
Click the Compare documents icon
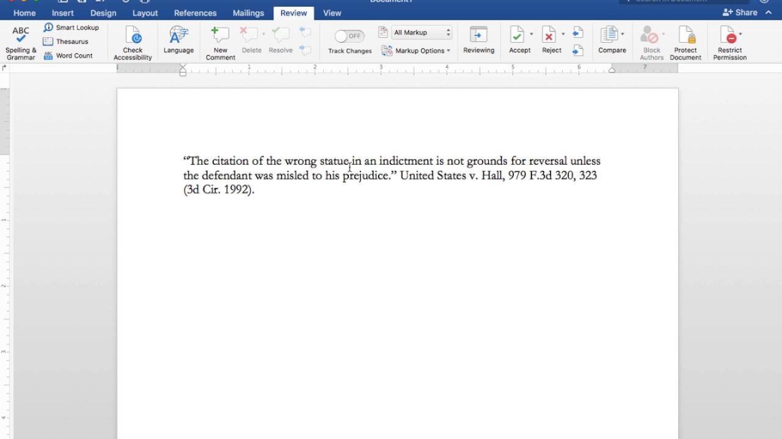[x=608, y=34]
